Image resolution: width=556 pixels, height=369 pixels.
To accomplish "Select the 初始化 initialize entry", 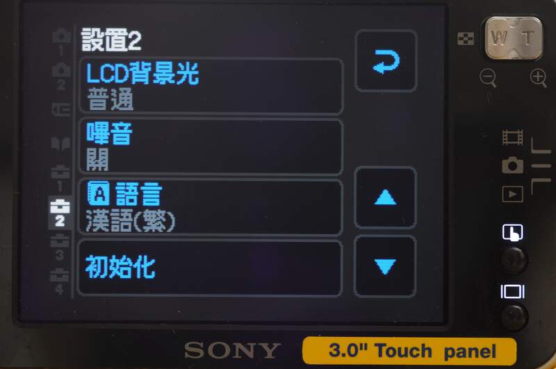I will [x=210, y=268].
